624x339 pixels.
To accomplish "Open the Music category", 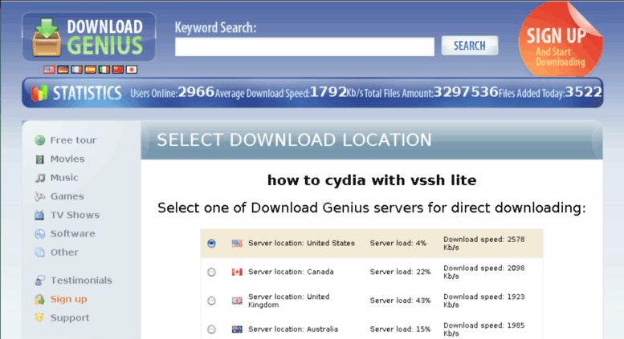I will 64,177.
